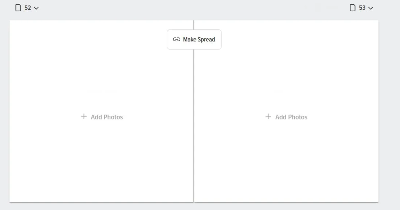
Task: Select the blank page 53 canvas
Action: point(286,111)
